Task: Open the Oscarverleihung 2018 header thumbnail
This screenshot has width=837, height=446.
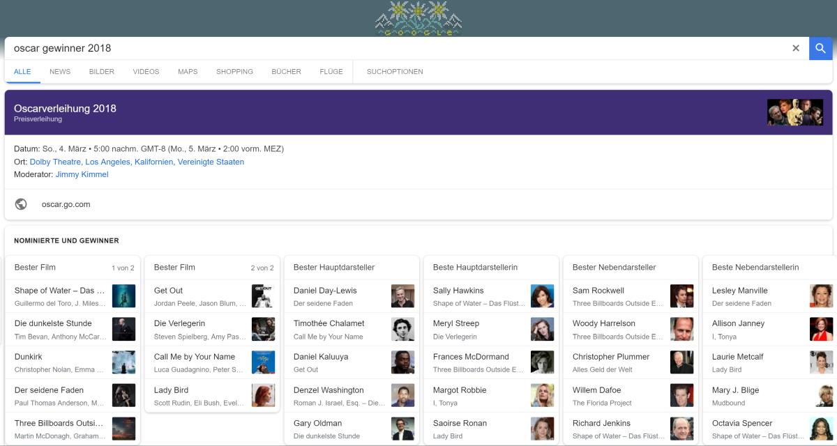Action: [794, 112]
